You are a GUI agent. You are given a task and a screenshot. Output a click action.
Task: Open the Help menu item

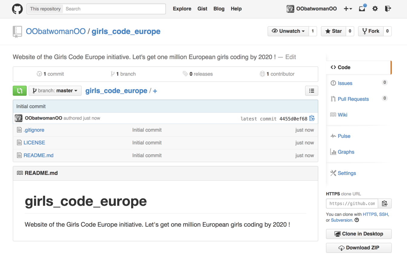click(x=236, y=9)
